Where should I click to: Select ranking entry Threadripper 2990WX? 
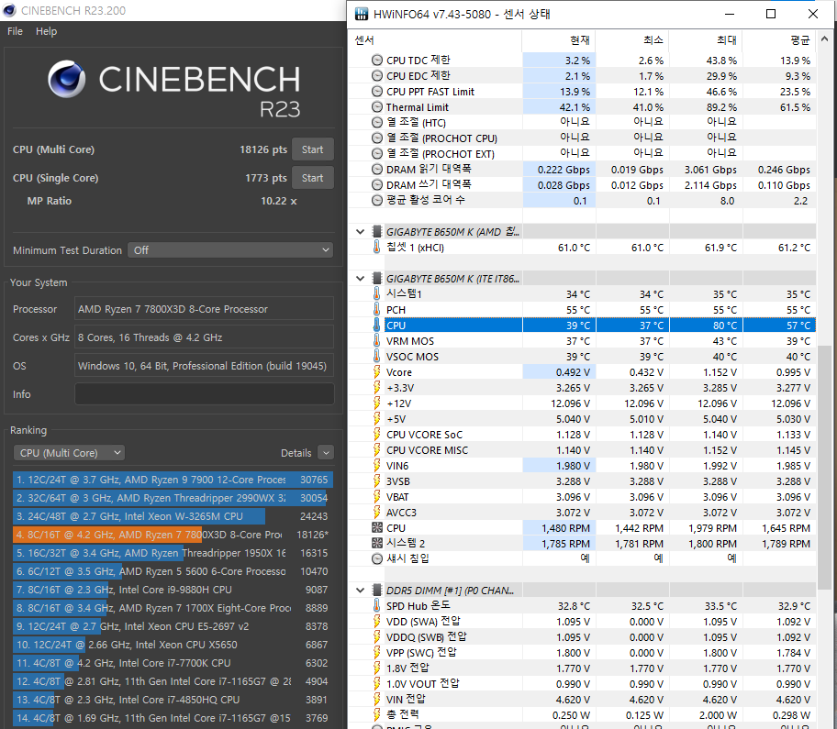[173, 498]
